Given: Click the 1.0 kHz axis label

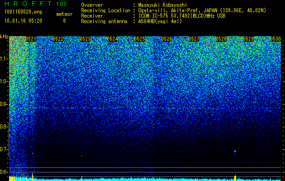Looking at the screenshot, I should pyautogui.click(x=4, y=81).
